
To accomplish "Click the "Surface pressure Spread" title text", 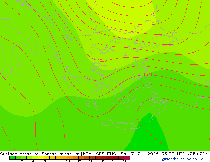I will pyautogui.click(x=28, y=154).
